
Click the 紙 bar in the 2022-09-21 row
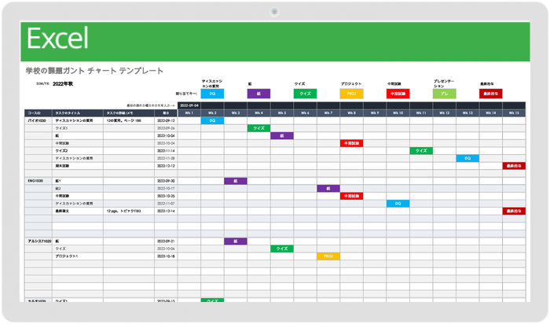pos(236,241)
